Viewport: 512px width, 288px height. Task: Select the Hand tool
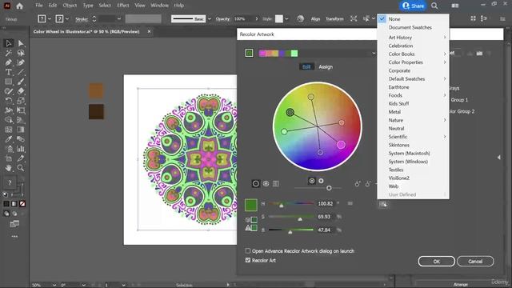(9, 168)
